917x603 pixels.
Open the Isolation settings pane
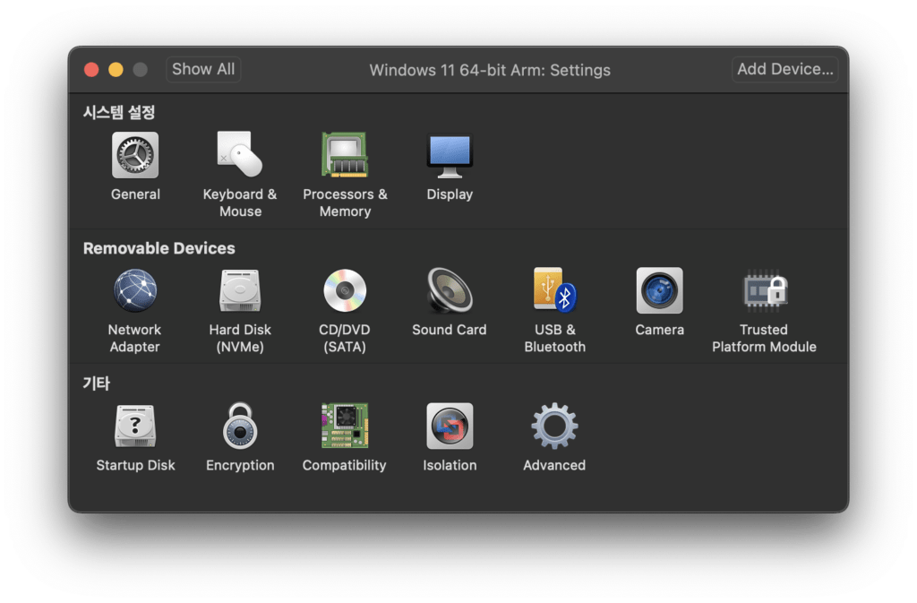click(450, 426)
